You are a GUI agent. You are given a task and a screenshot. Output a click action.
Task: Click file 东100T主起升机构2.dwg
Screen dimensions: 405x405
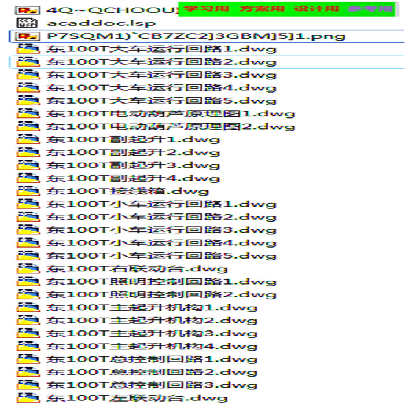tap(152, 321)
